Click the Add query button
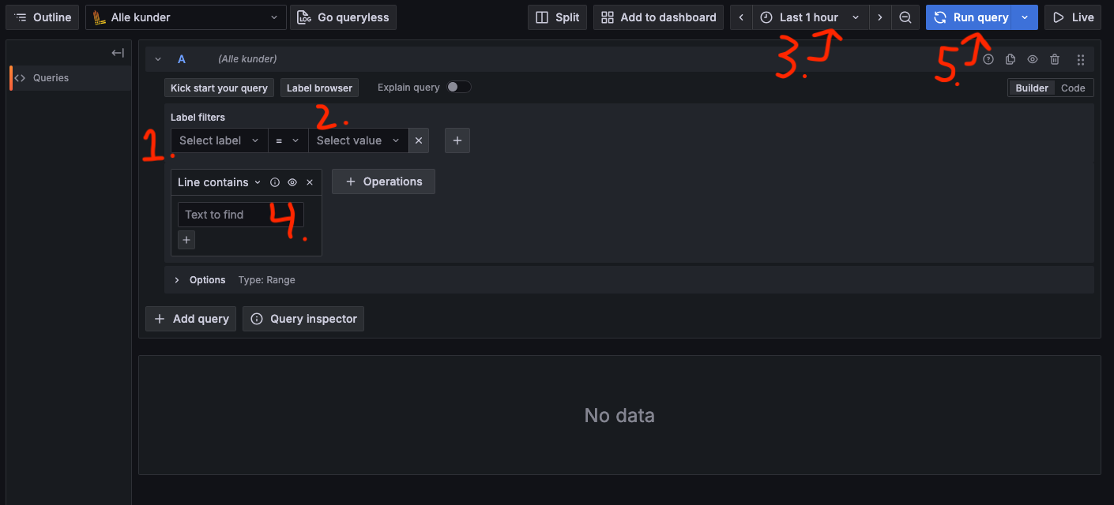The width and height of the screenshot is (1114, 505). 191,319
